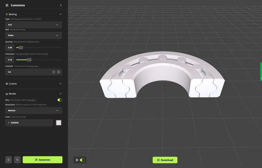Click the grid icon in viewport toolbar

coord(77,160)
